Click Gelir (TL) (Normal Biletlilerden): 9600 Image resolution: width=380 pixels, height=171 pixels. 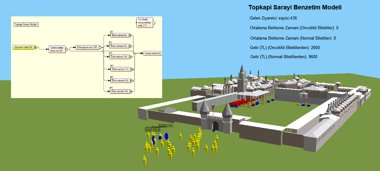click(284, 57)
